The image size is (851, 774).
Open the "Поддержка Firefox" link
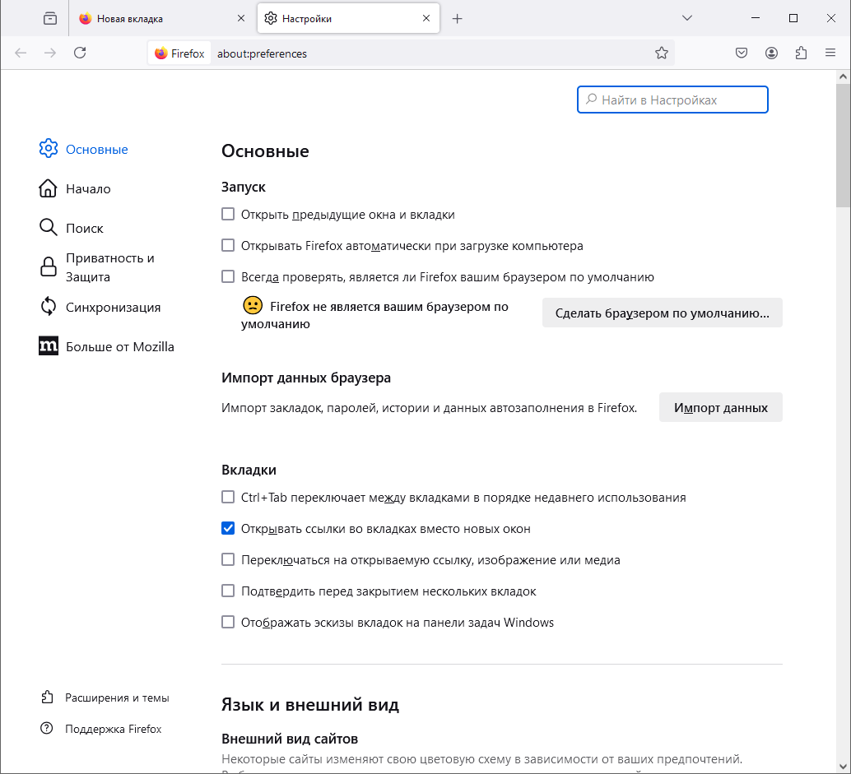(113, 729)
